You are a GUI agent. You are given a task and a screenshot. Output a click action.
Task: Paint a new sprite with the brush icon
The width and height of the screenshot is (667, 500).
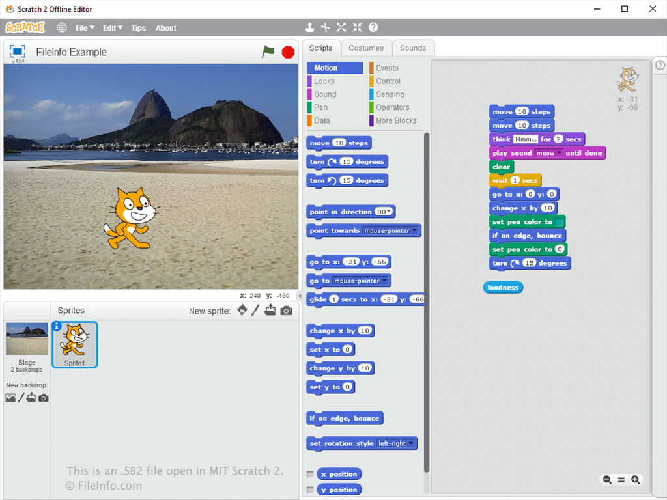click(256, 311)
